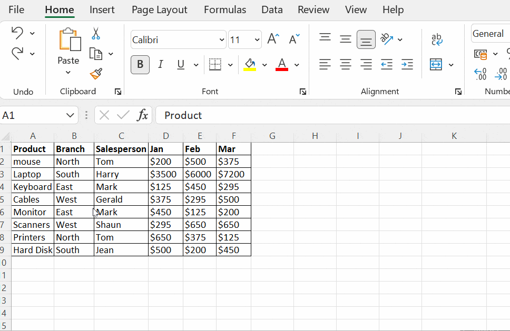510x331 pixels.
Task: Open the Insert ribbon tab
Action: tap(102, 10)
